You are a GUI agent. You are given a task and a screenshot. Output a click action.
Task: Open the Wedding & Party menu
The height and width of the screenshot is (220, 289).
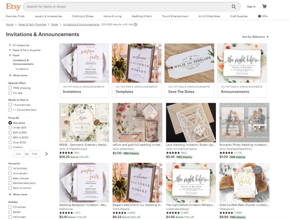coord(142,16)
